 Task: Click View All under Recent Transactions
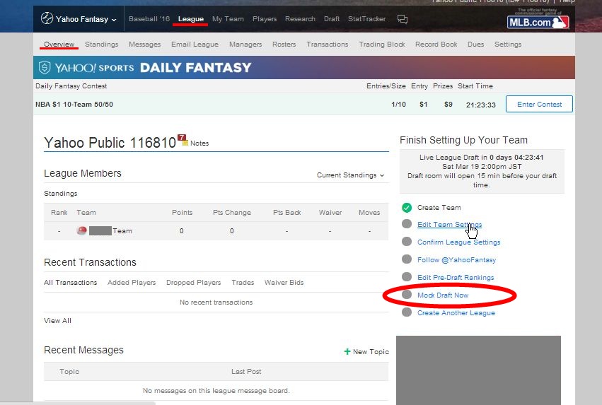tap(57, 320)
